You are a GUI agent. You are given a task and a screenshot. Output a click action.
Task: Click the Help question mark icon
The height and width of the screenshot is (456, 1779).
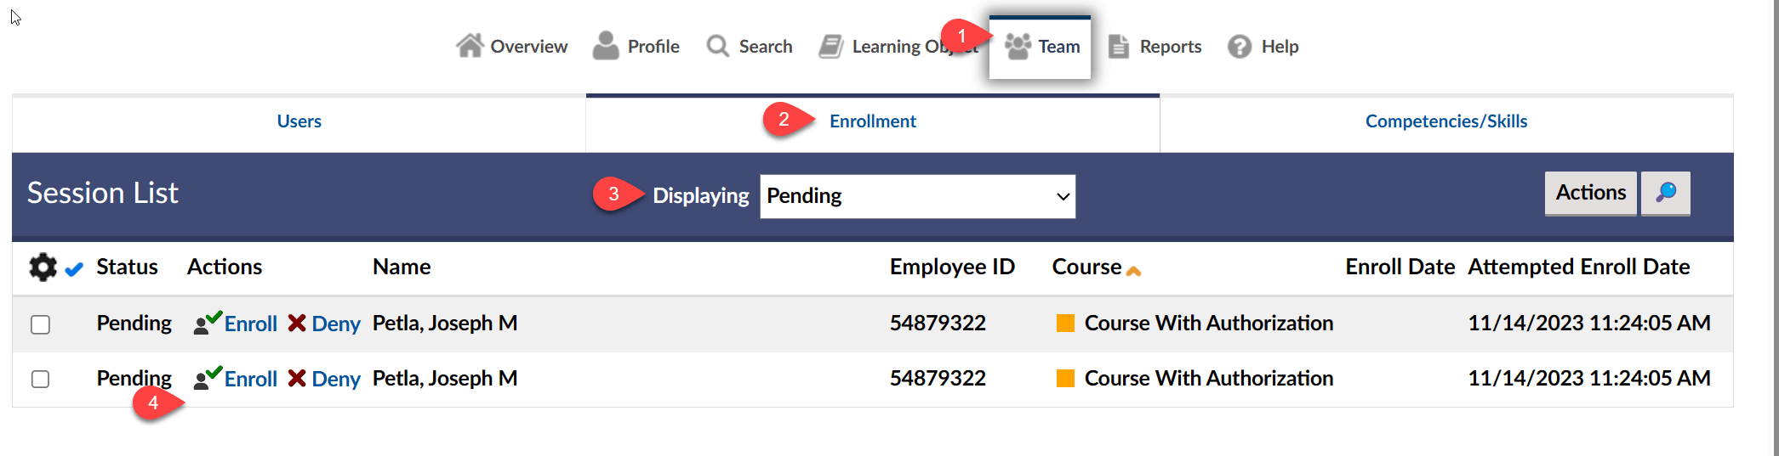[1240, 46]
